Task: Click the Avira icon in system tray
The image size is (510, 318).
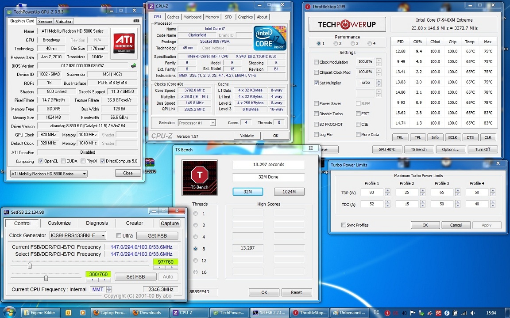Action: pos(438,313)
